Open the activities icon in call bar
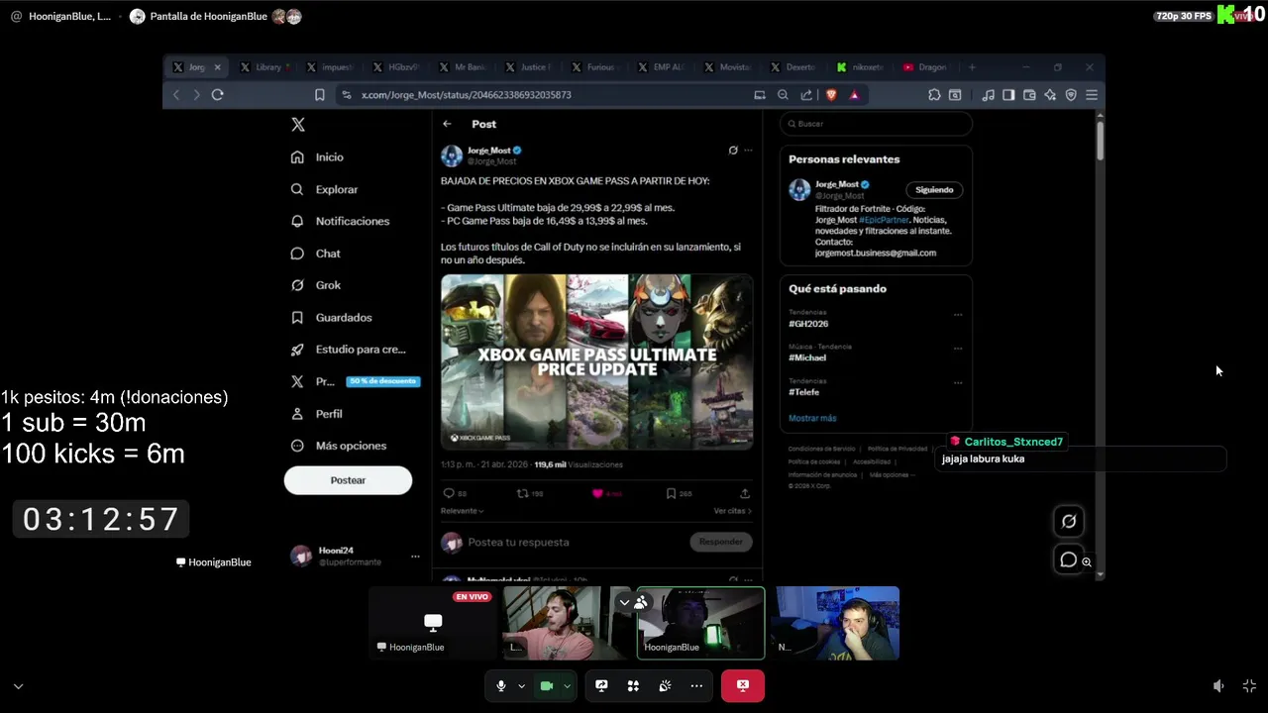The width and height of the screenshot is (1268, 713). click(633, 685)
